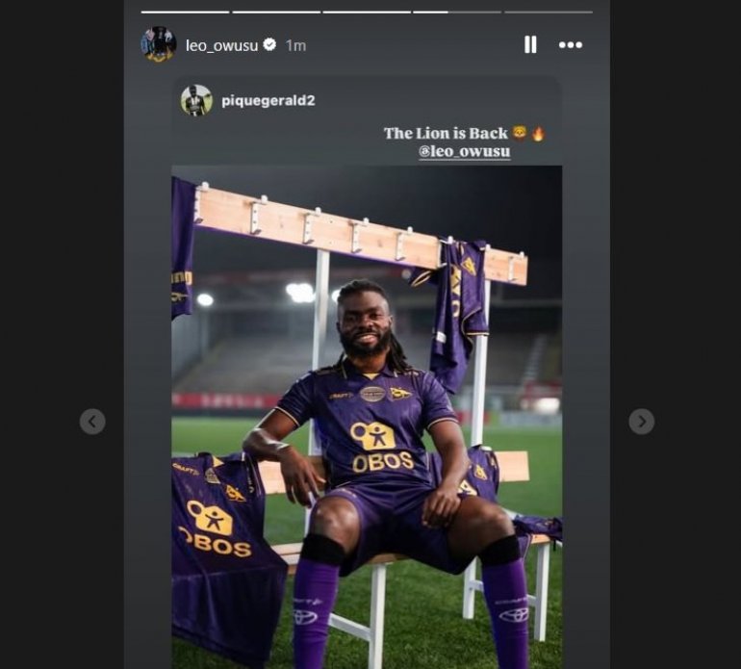Viewport: 741px width, 669px height.
Task: Skip to the last story progress segment
Action: click(x=548, y=12)
